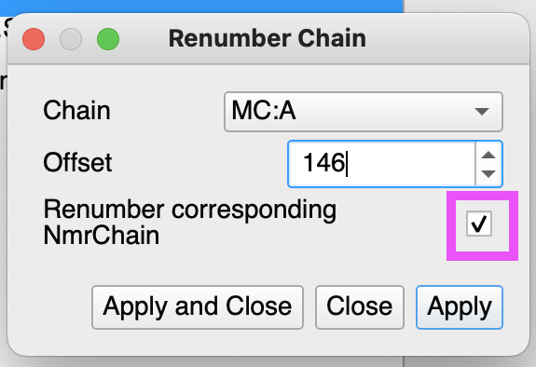The image size is (536, 367).
Task: Place the cursor after 146 in Offset
Action: coord(348,163)
